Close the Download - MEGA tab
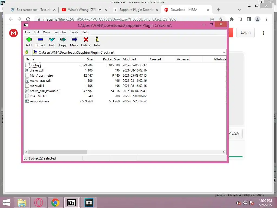 208,10
